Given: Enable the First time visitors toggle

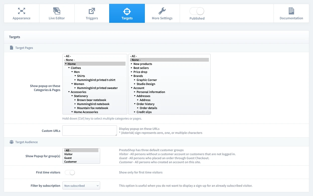Looking at the screenshot, I should tap(70, 172).
